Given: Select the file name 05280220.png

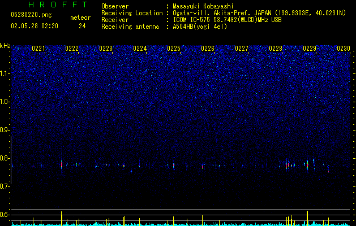Looking at the screenshot, I should 31,15.
